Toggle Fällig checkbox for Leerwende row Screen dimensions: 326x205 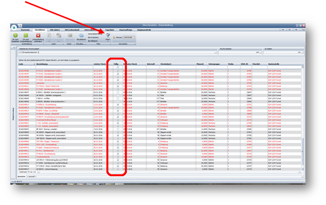coord(118,82)
